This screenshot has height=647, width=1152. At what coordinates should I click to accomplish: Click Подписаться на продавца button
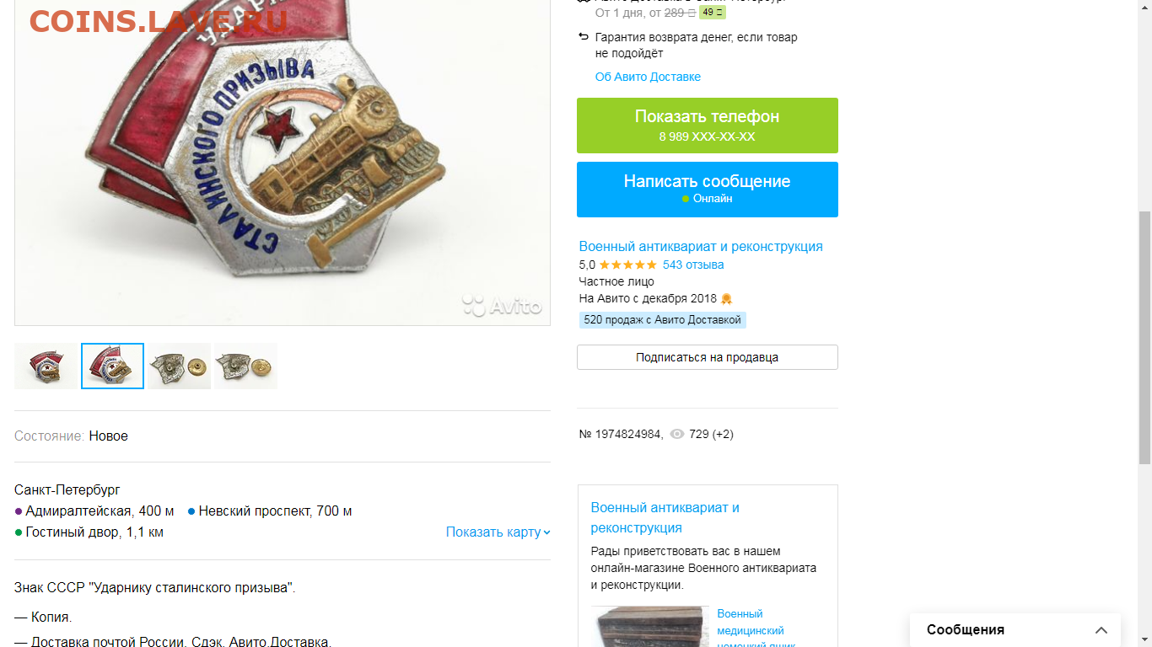point(708,357)
